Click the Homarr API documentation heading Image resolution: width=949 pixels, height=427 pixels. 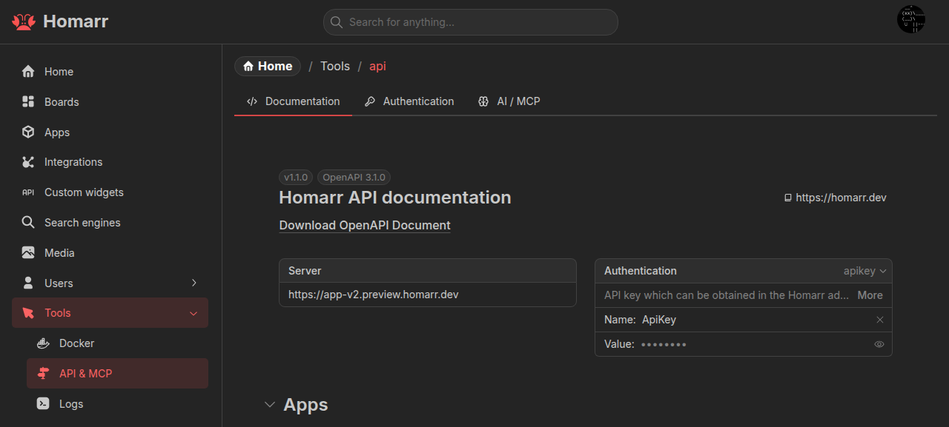click(x=395, y=198)
